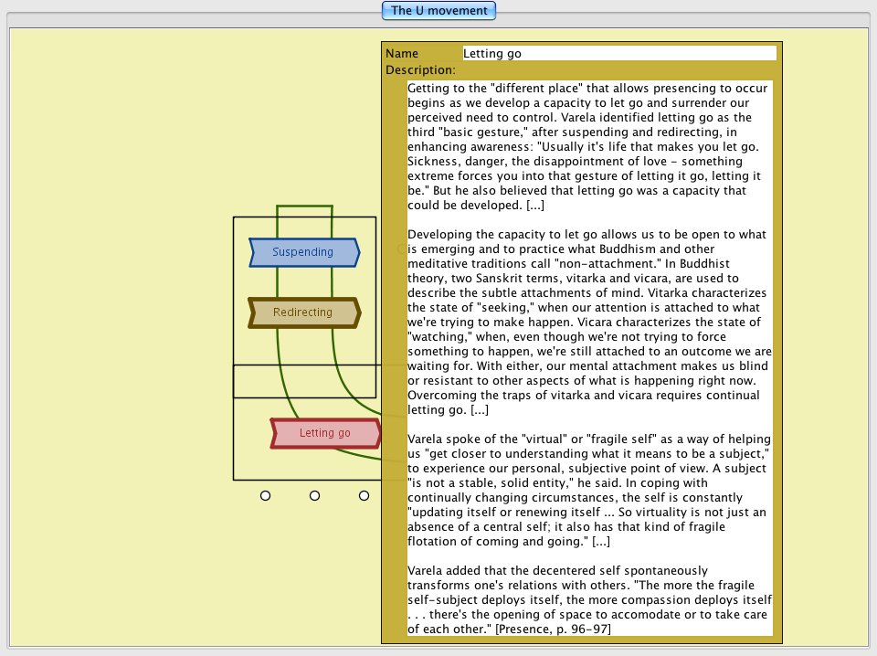The image size is (877, 656).
Task: Click the green loop above the Suspending node
Action: pyautogui.click(x=304, y=206)
